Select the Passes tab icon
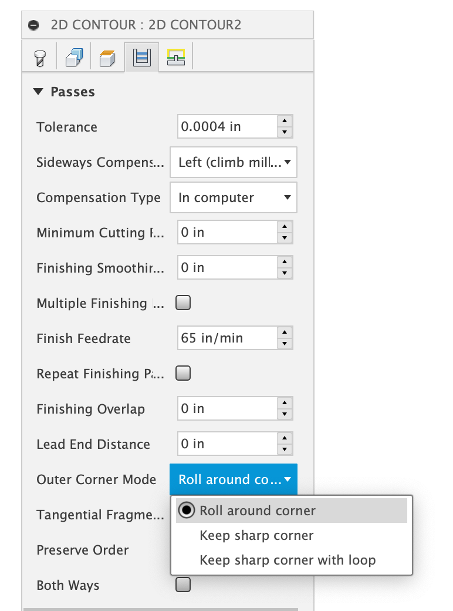 [x=141, y=58]
